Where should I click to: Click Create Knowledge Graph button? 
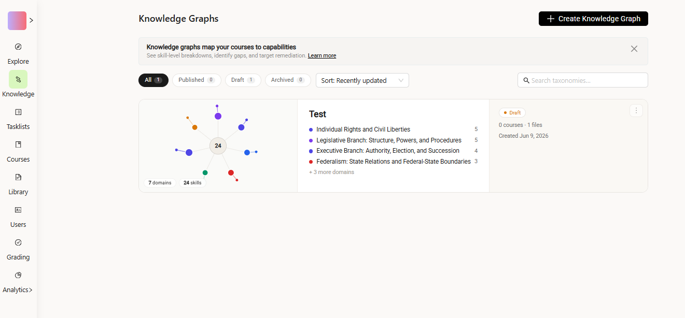click(x=593, y=19)
